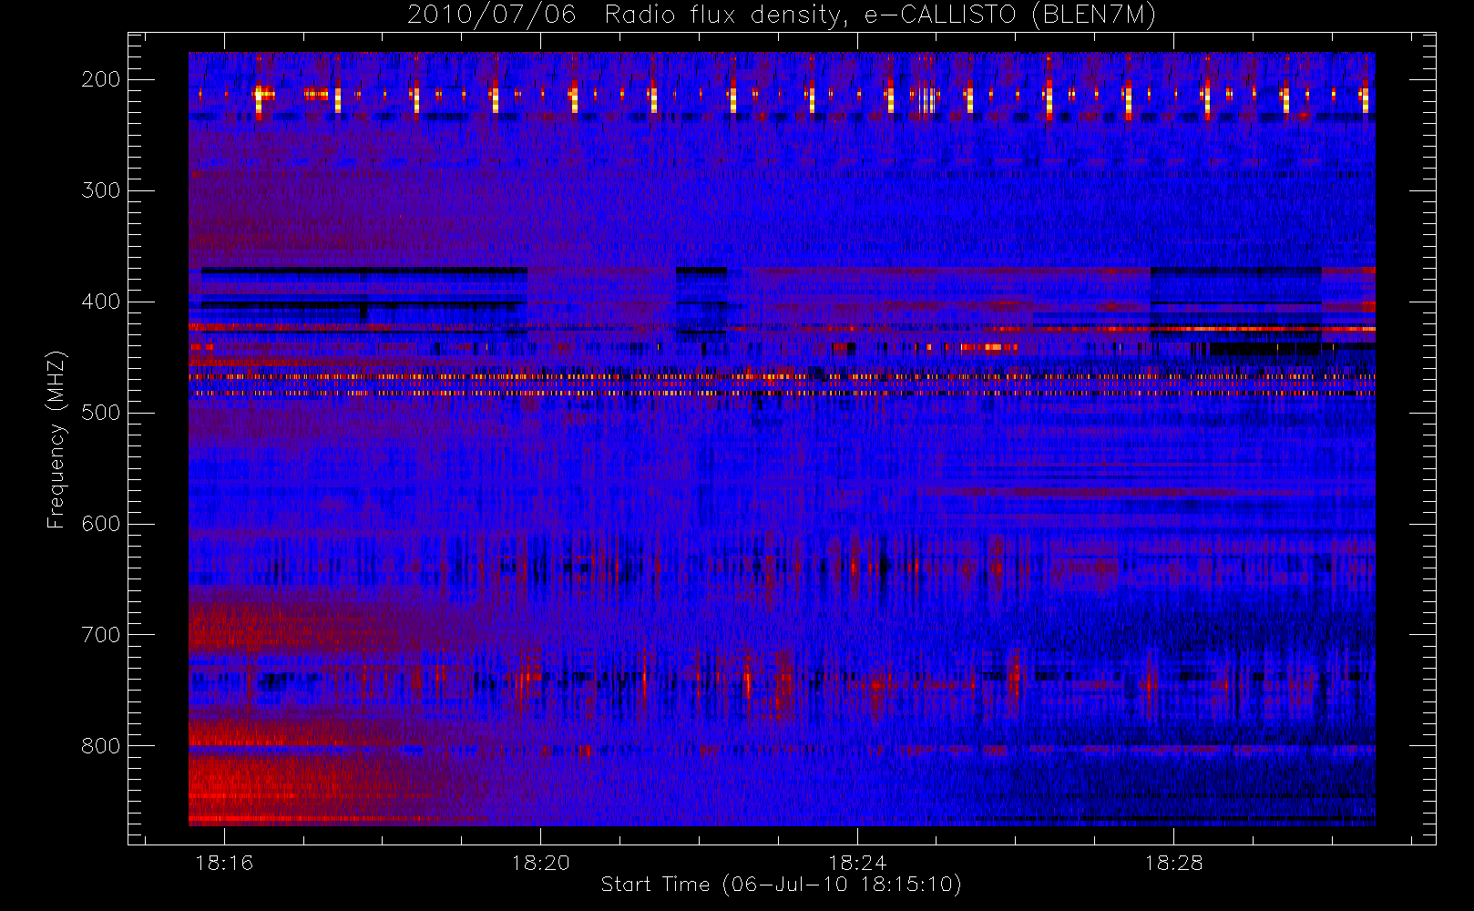The image size is (1474, 911).
Task: Select the 800 frequency tick label
Action: pyautogui.click(x=100, y=746)
